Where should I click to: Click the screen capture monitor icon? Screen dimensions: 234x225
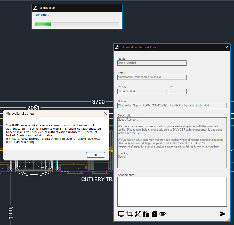pos(121,214)
